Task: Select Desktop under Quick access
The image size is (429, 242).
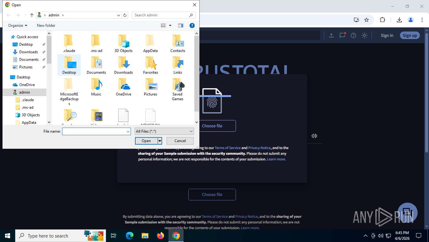Action: coord(26,44)
